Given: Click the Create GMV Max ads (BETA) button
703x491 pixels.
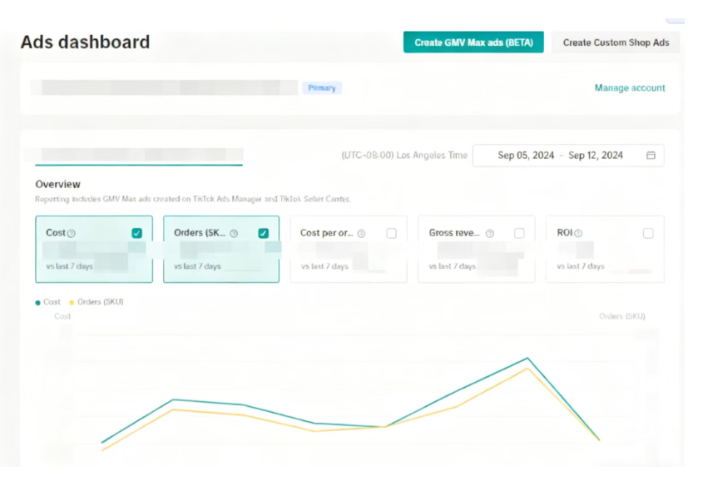Looking at the screenshot, I should [x=473, y=42].
